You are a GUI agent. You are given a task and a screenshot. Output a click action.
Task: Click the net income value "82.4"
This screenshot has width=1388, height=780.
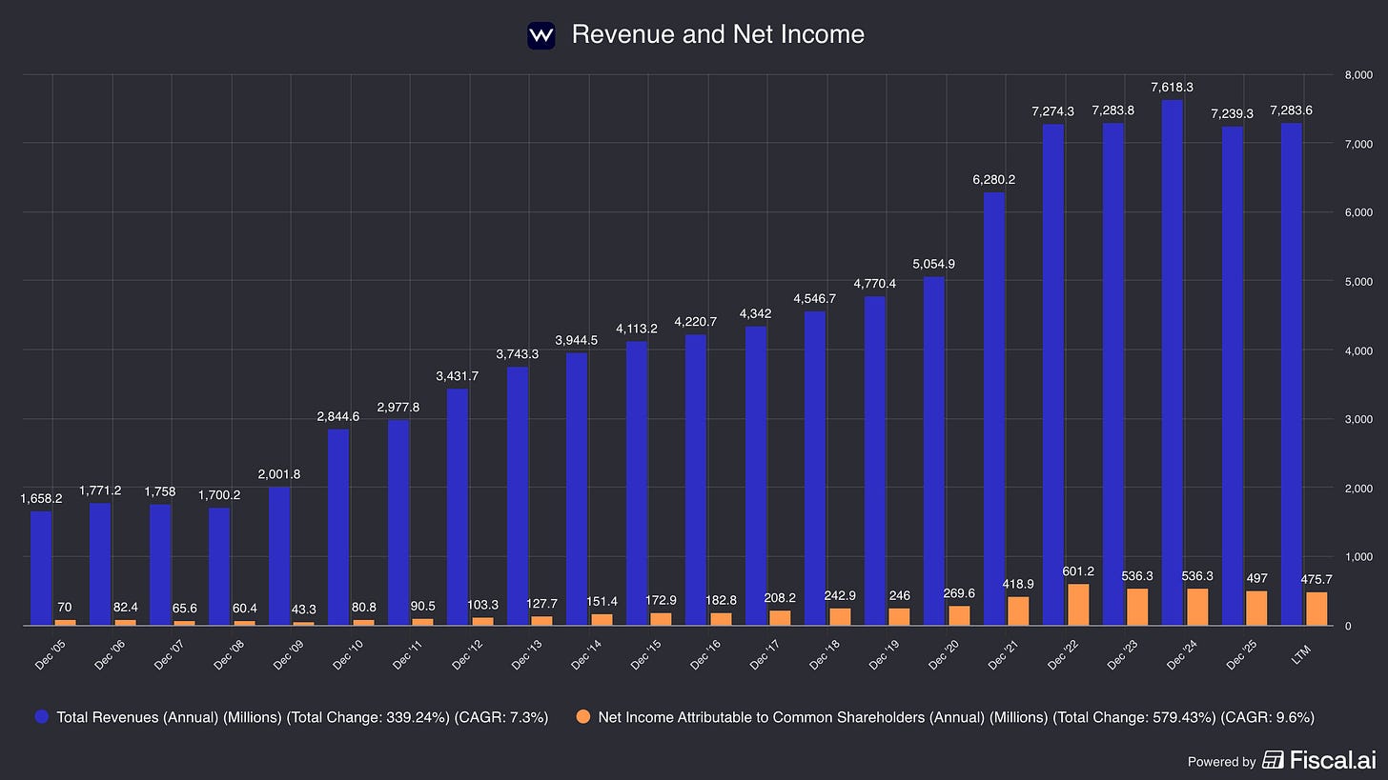[x=124, y=607]
